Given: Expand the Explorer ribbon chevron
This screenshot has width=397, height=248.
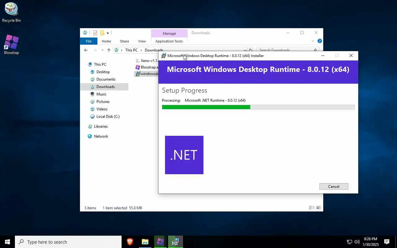Looking at the screenshot, I should [313, 41].
